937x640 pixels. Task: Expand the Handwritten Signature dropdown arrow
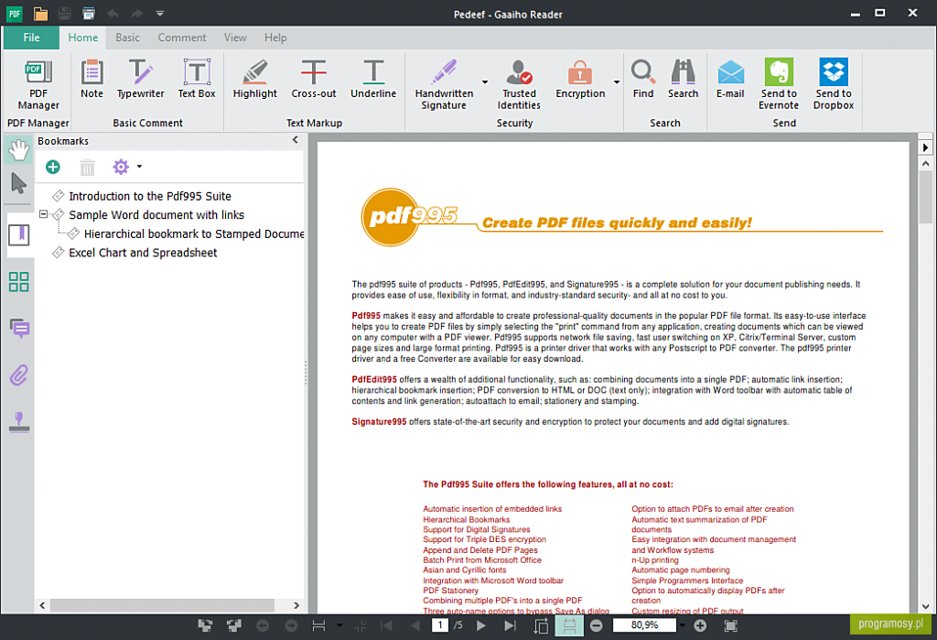485,82
